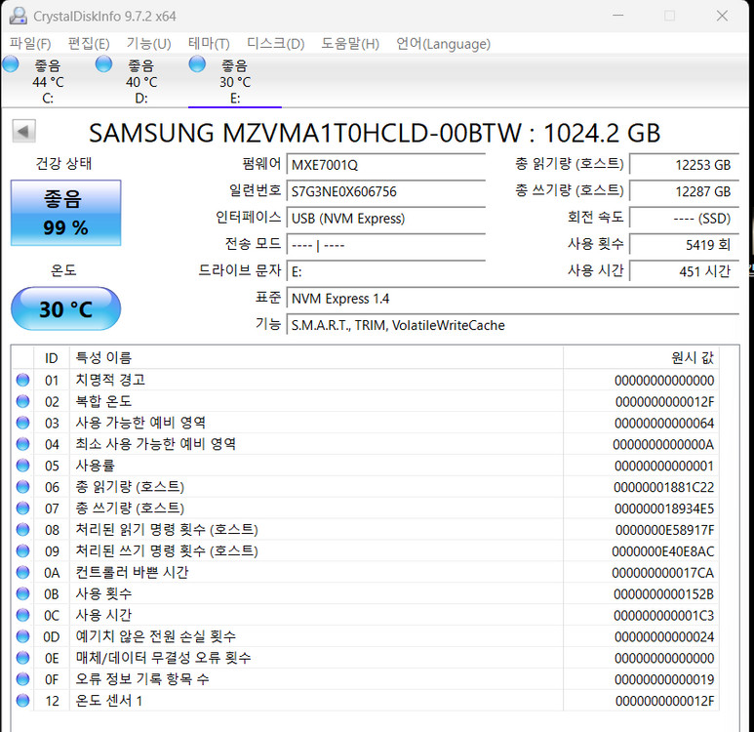Click the 원시 값 column header
Image resolution: width=754 pixels, height=732 pixels.
[641, 358]
